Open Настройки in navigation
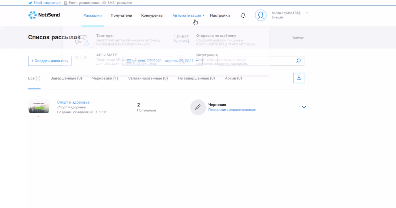 (220, 15)
